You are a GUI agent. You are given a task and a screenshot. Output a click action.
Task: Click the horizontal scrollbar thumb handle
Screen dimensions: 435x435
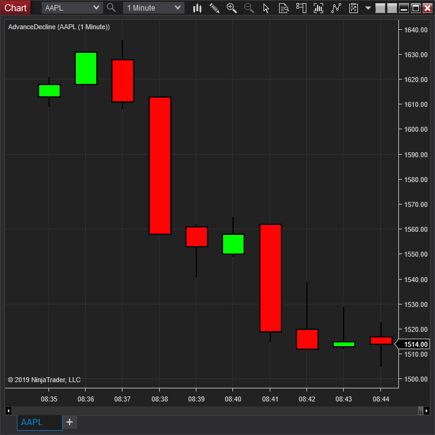pos(421,411)
